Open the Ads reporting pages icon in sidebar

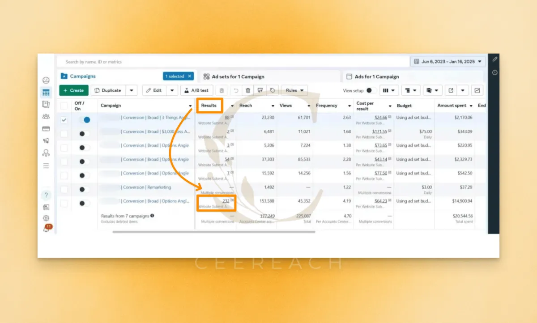tap(46, 104)
